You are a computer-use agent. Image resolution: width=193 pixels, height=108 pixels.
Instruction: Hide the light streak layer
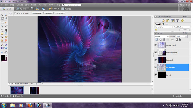coord(156,60)
